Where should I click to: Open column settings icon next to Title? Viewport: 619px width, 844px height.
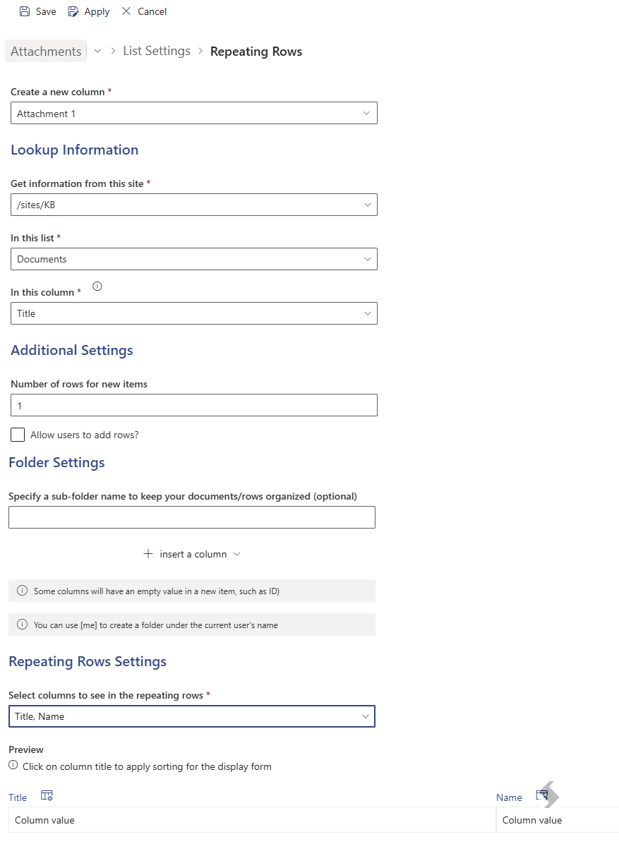(47, 795)
